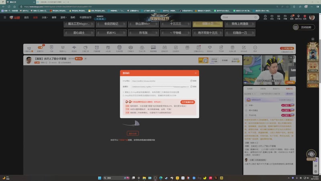Viewport: 321px width, 181px height.
Task: Click the orange PC client button
Action: click(x=287, y=48)
